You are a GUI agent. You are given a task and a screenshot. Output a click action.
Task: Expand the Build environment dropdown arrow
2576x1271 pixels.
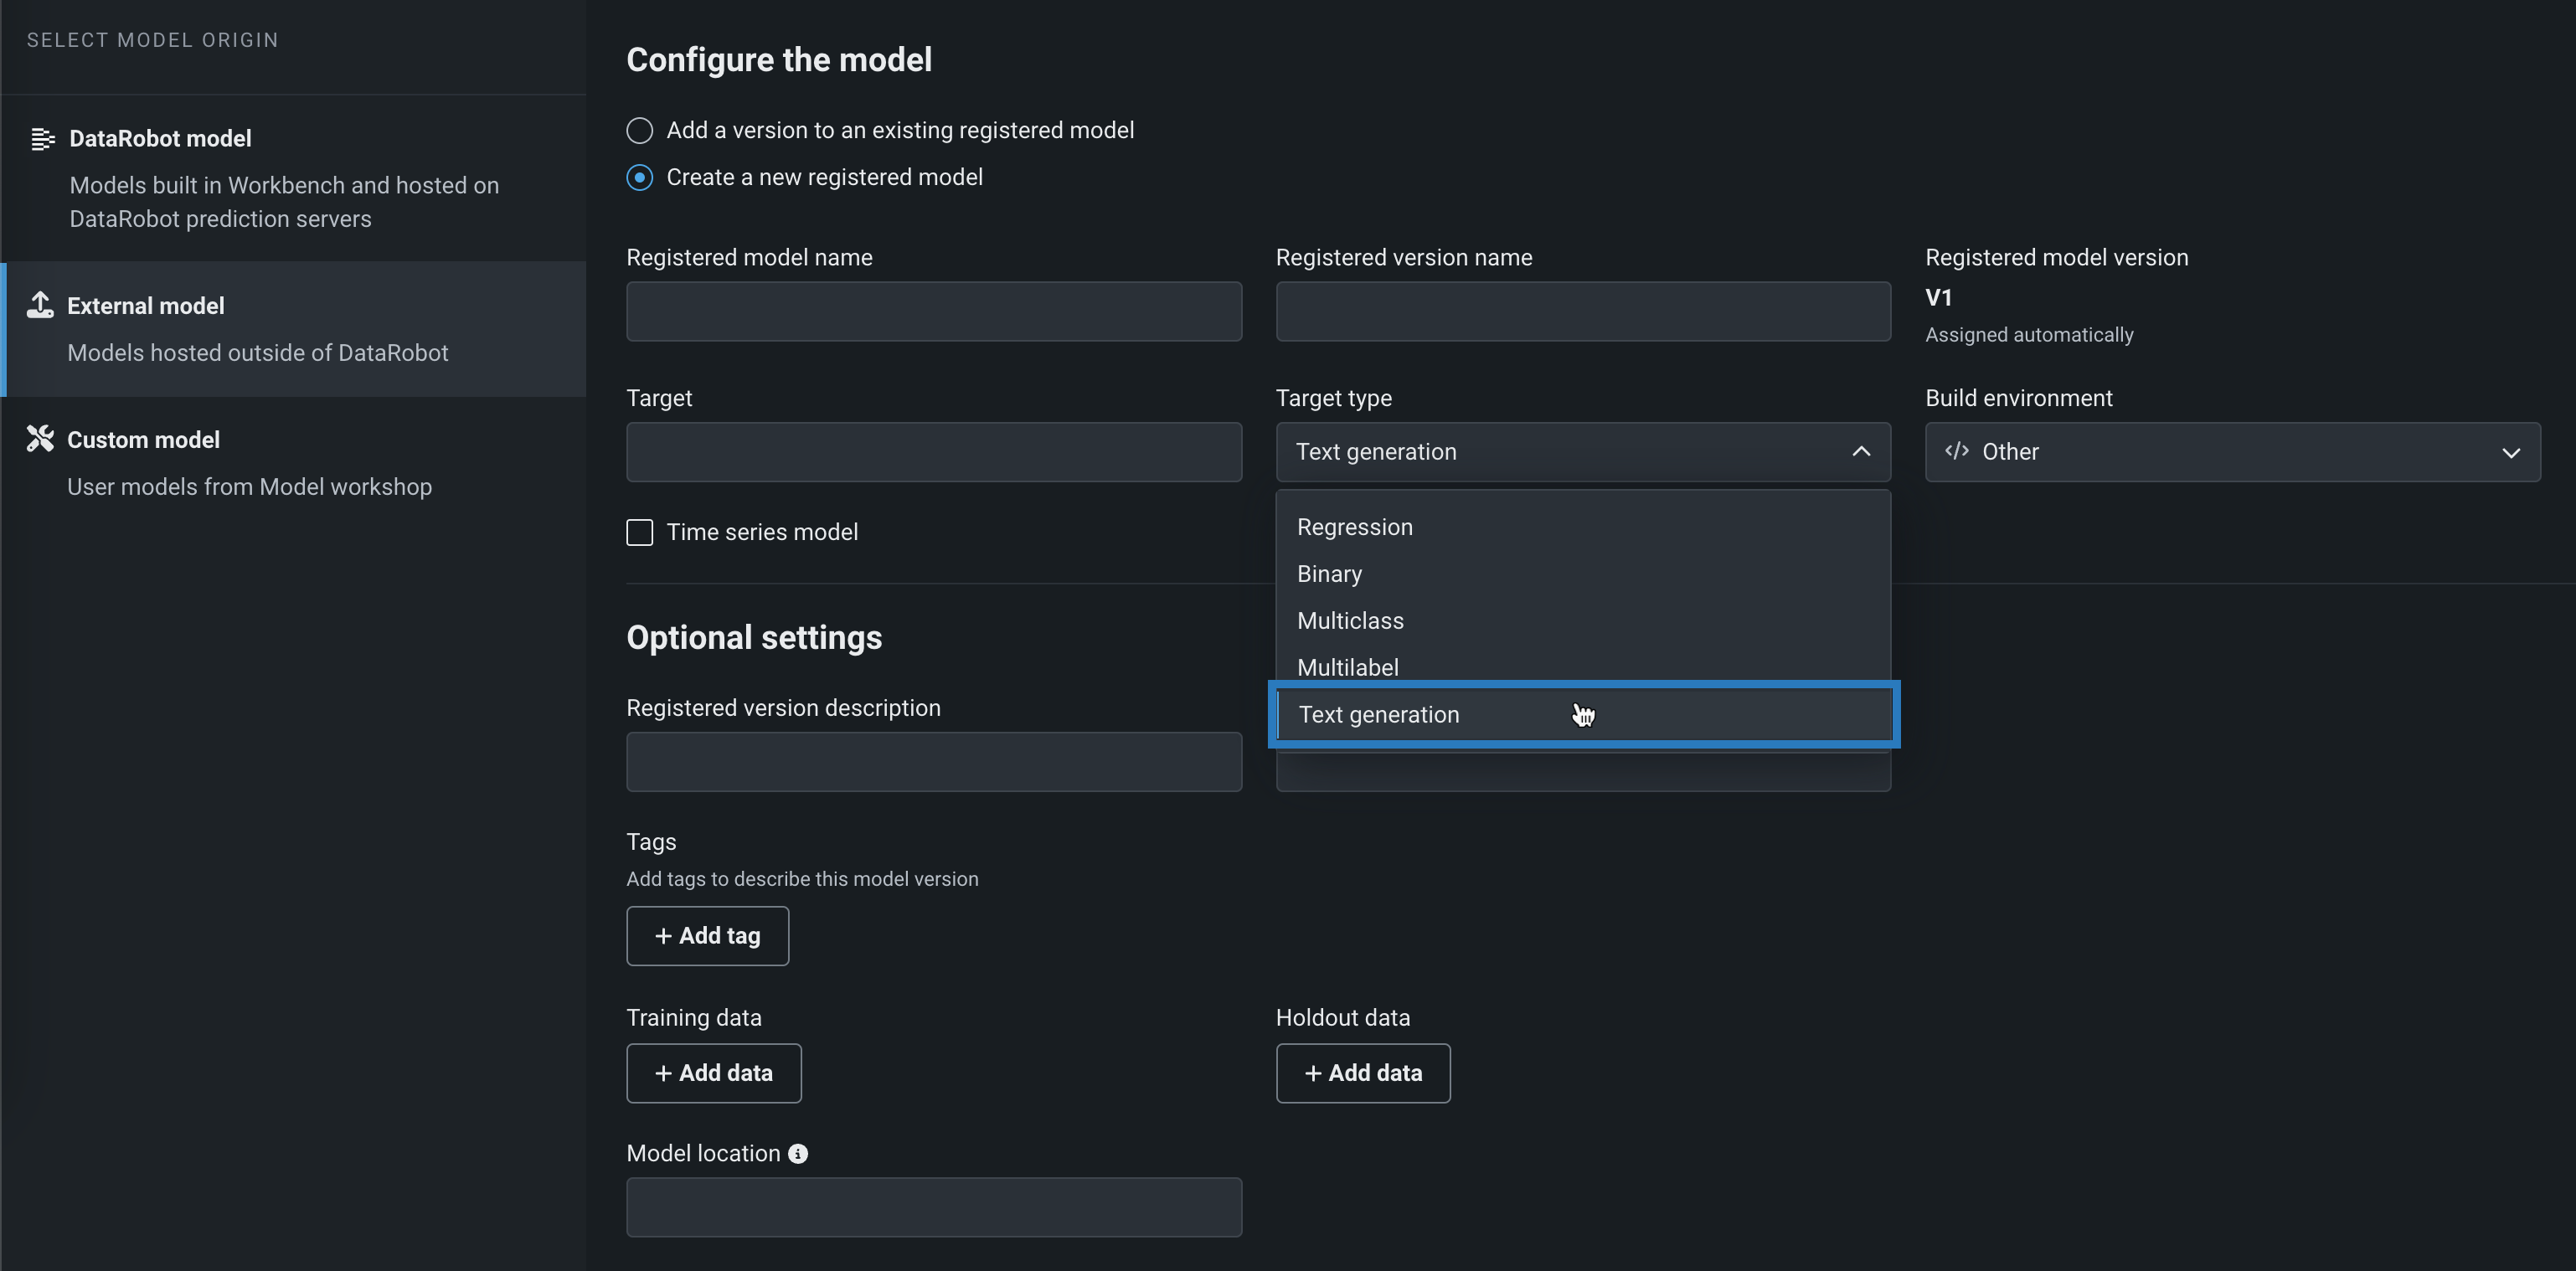2510,452
